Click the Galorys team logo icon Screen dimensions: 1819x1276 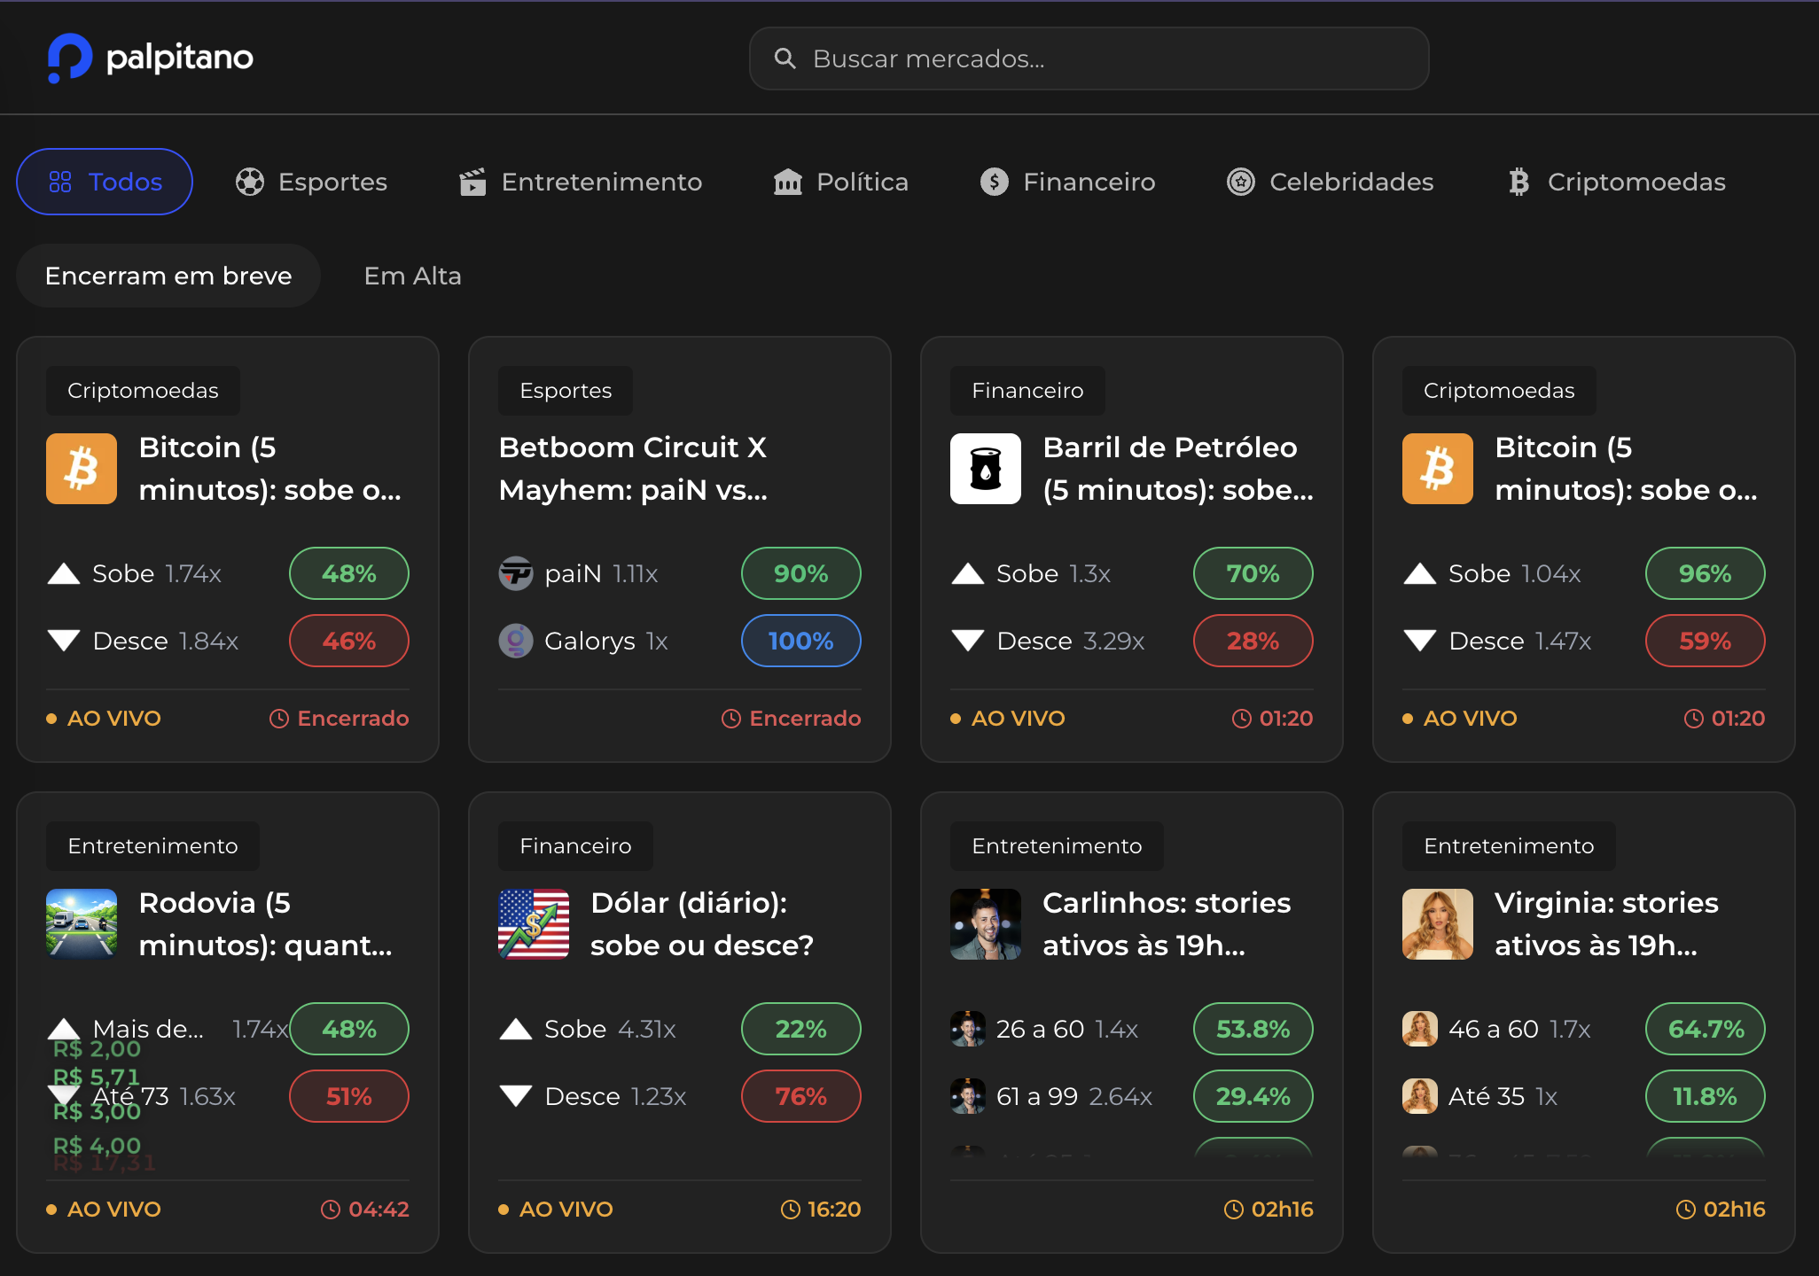coord(515,641)
